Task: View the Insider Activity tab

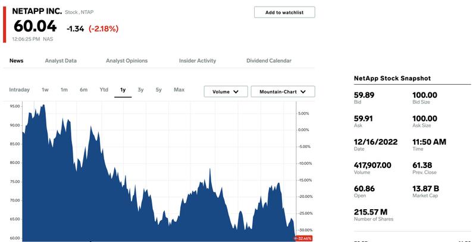Action: 198,61
